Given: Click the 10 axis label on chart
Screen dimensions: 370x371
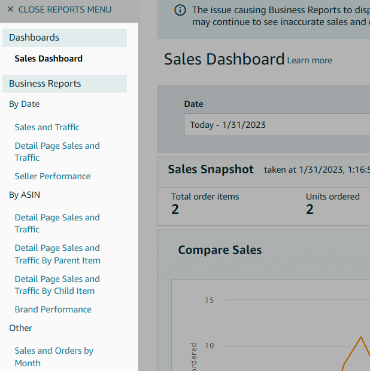Looking at the screenshot, I should (209, 346).
